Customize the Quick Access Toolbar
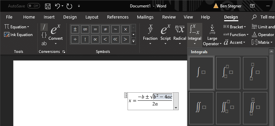Screen dimensions: 275x126 (x=79, y=6)
